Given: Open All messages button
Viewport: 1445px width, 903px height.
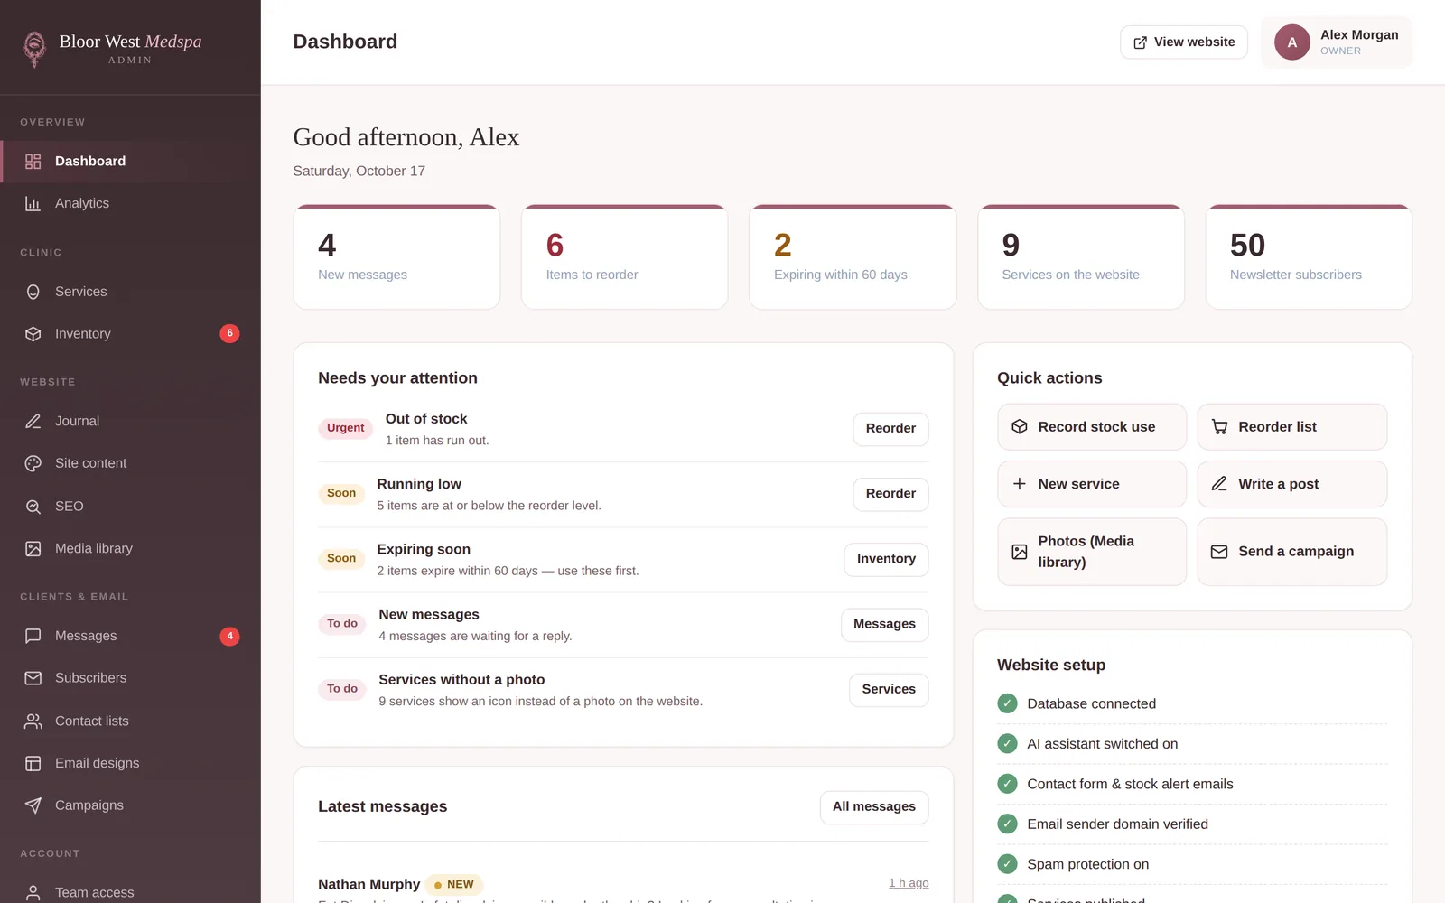Looking at the screenshot, I should click(x=874, y=807).
